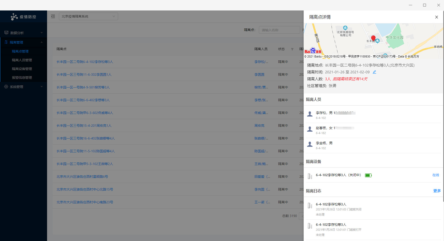Toggle the sidebar collapse hamburger icon
Viewport: 444px width, 241px height.
pyautogui.click(x=53, y=17)
